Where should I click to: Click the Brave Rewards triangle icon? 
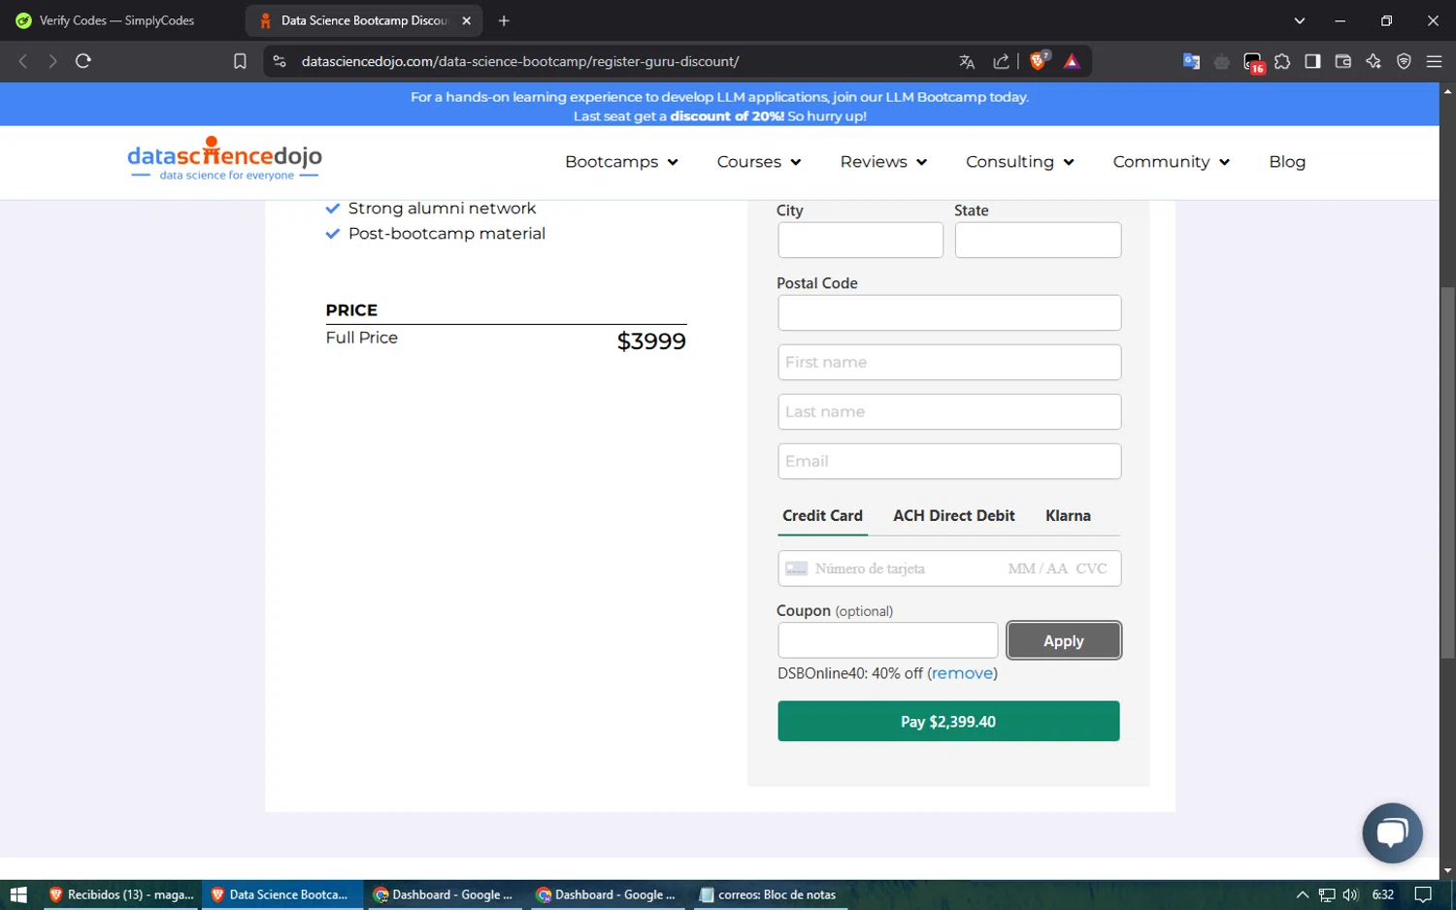[x=1072, y=61]
